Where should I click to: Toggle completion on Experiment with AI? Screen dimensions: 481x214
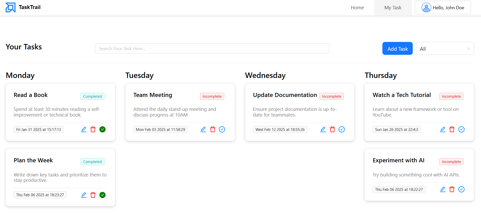pyautogui.click(x=461, y=189)
